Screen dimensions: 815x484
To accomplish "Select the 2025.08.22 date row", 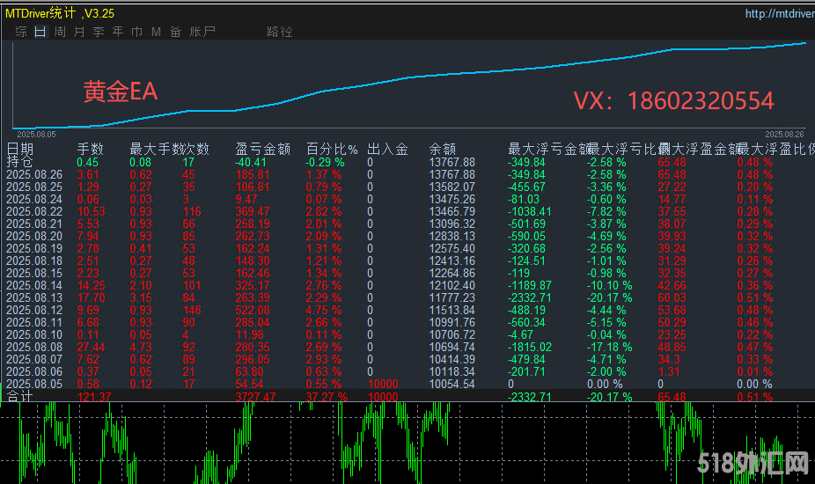I will click(34, 212).
